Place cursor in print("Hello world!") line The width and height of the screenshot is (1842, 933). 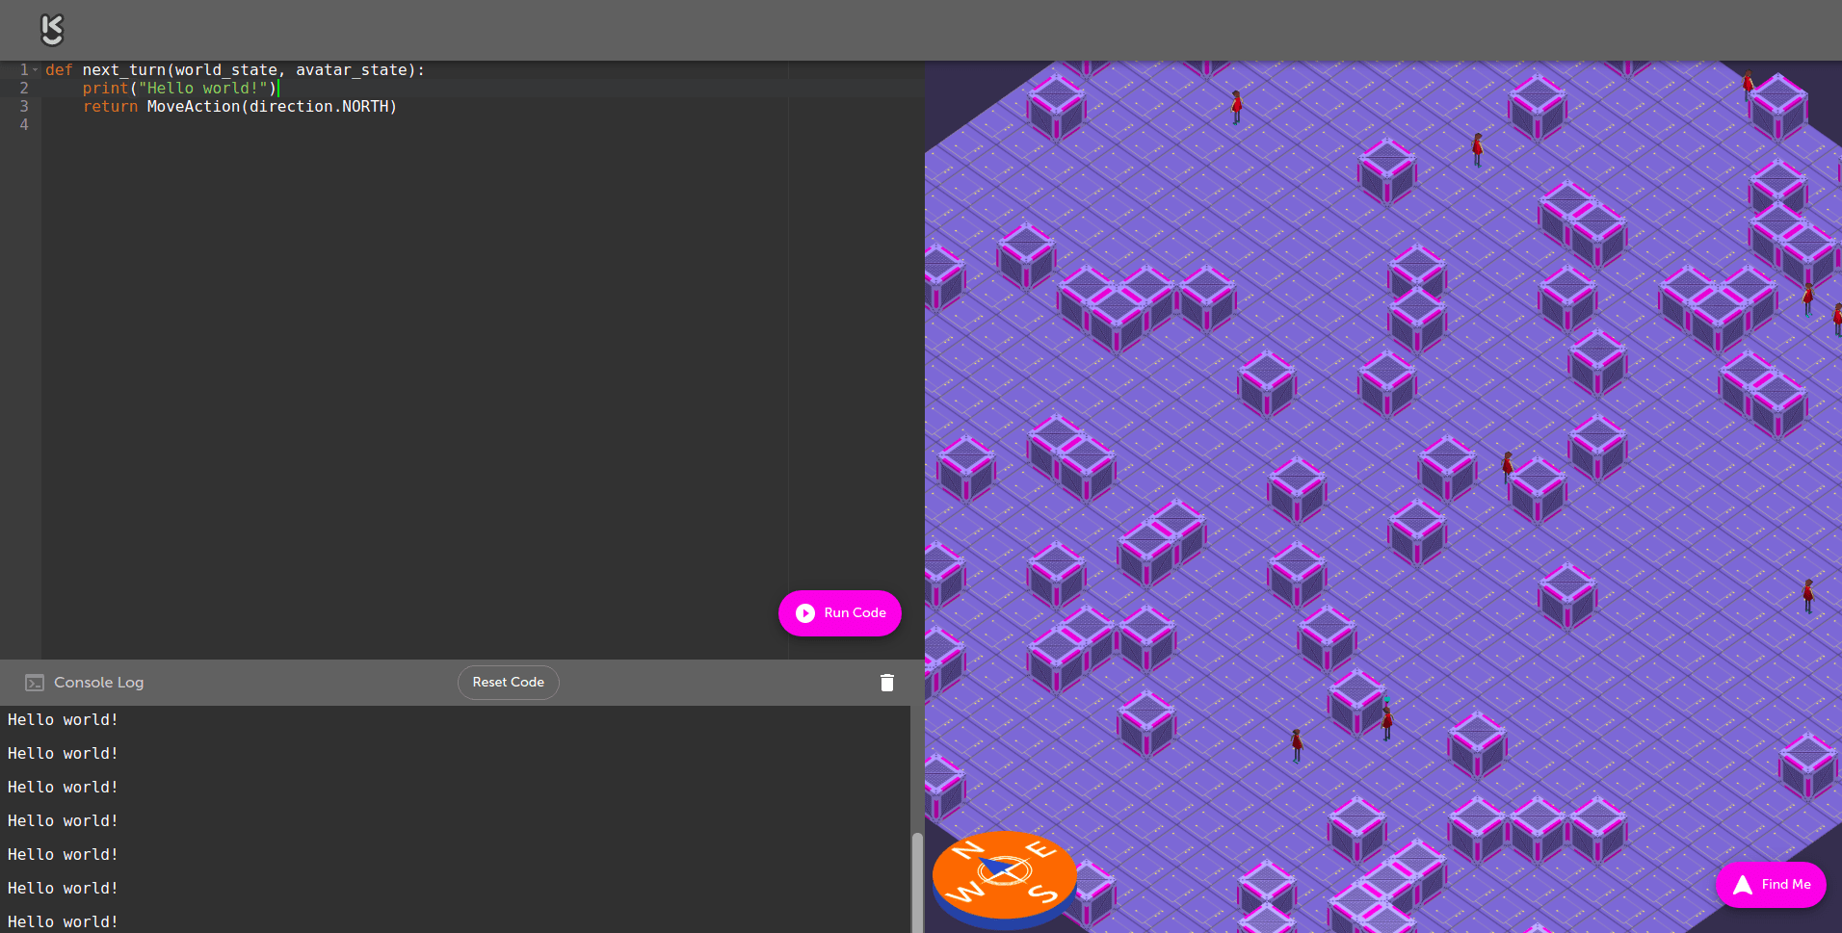pos(180,89)
